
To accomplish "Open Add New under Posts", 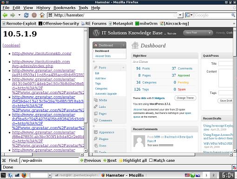I will click(x=100, y=79).
